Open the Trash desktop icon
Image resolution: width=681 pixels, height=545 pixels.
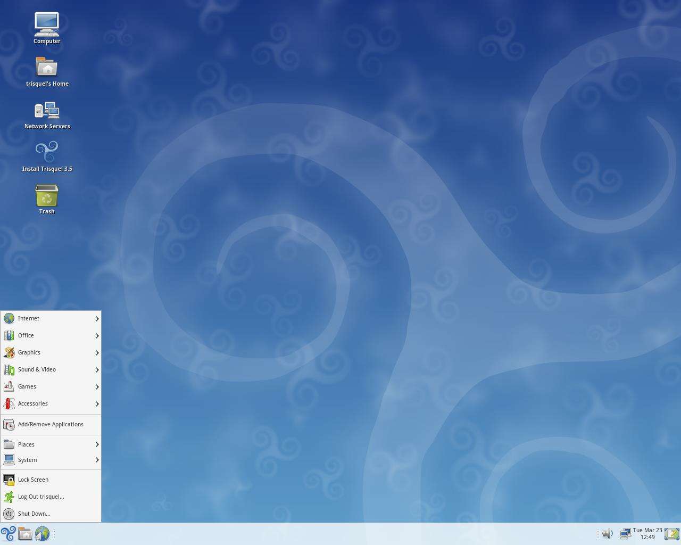[x=47, y=199]
